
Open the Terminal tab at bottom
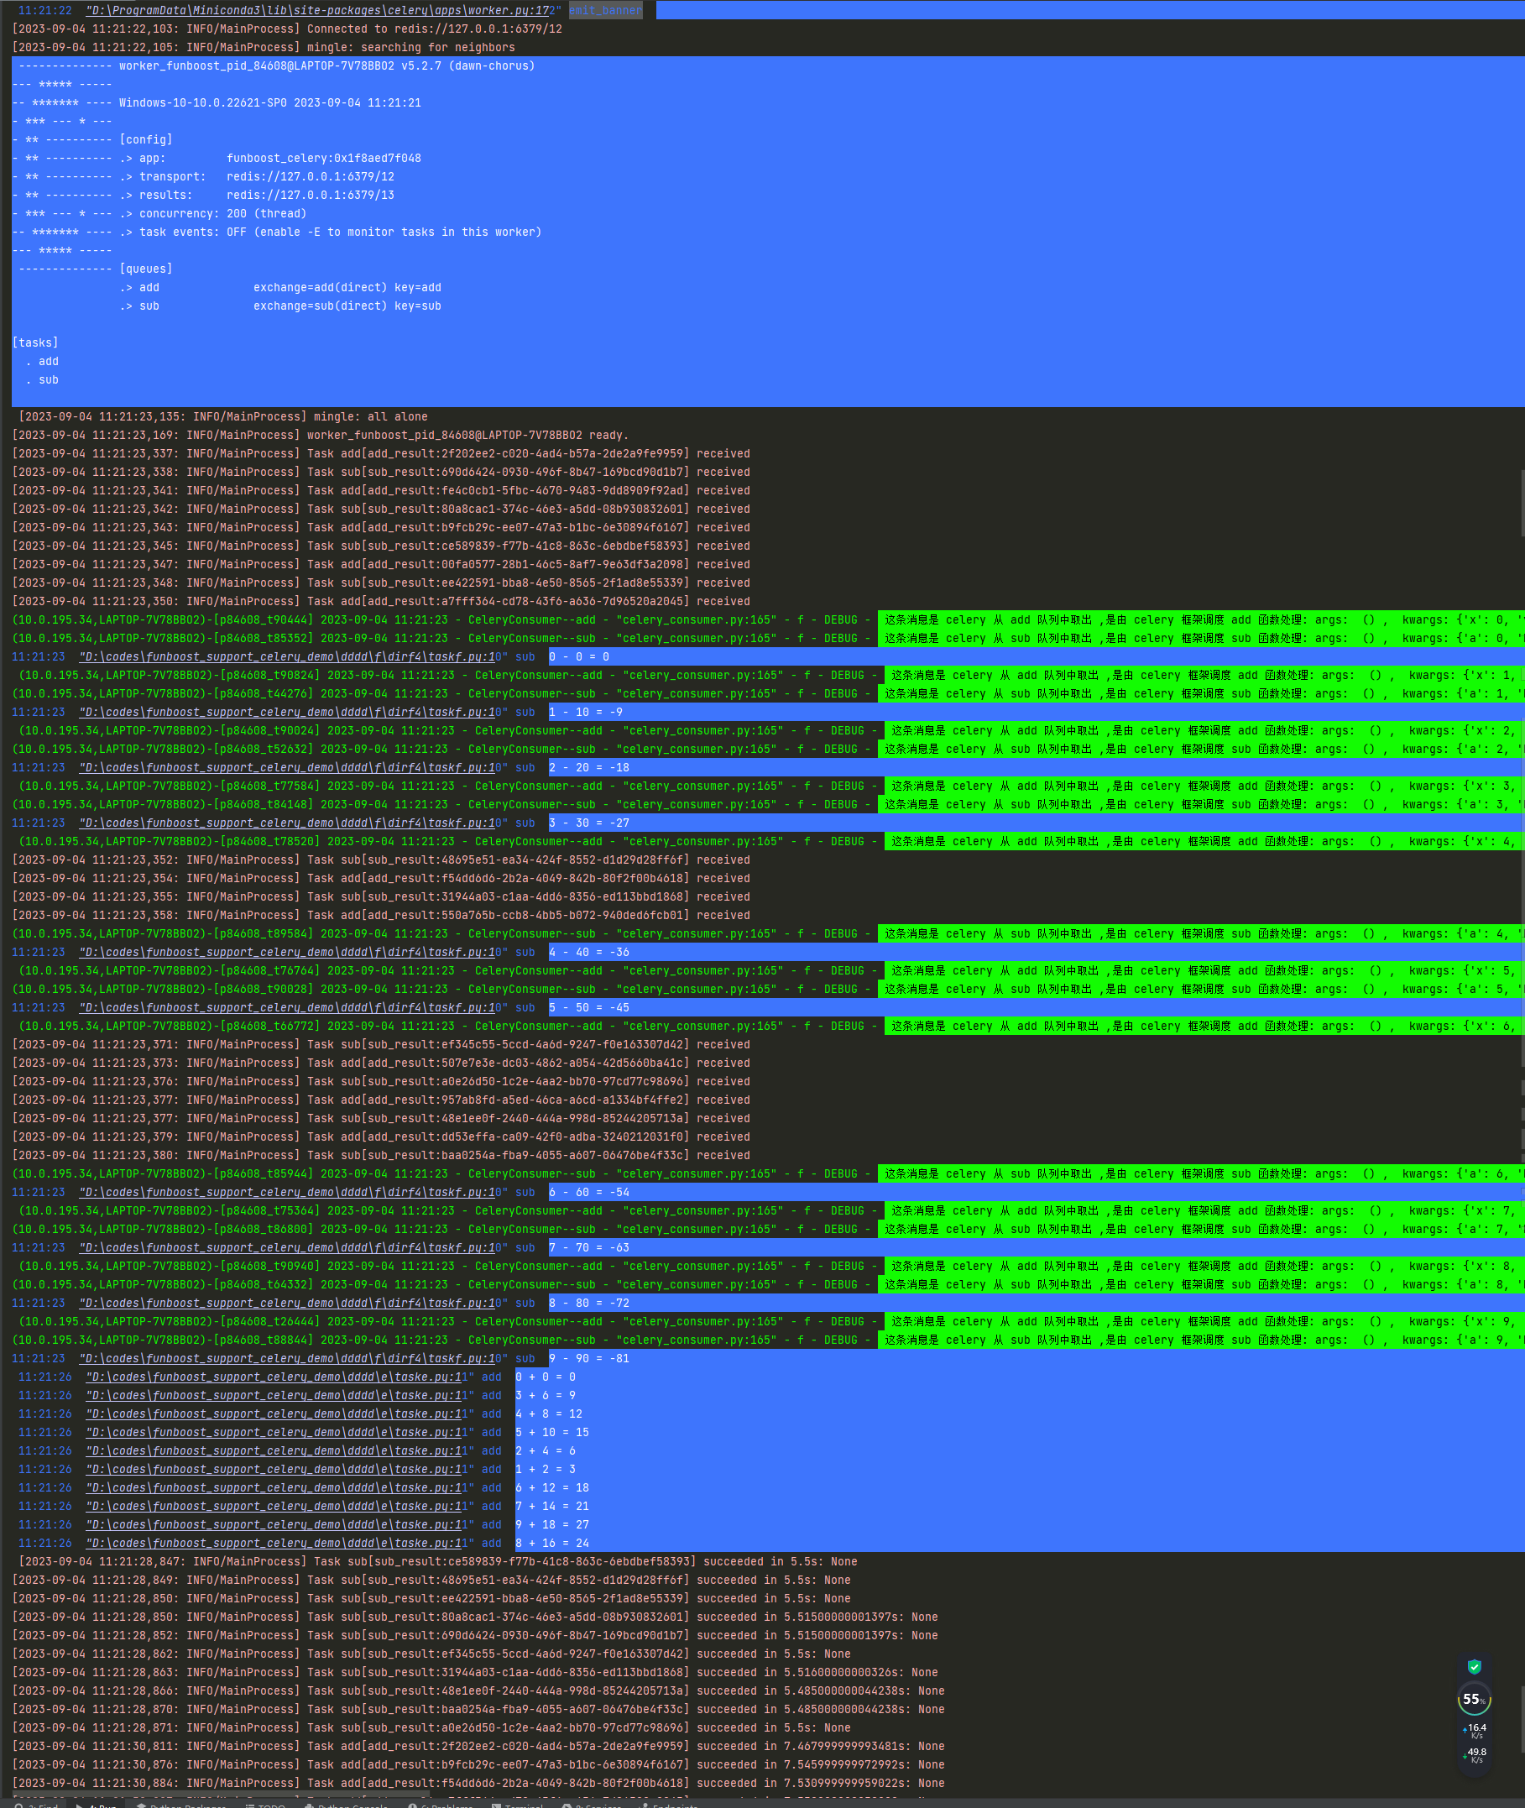click(517, 1805)
